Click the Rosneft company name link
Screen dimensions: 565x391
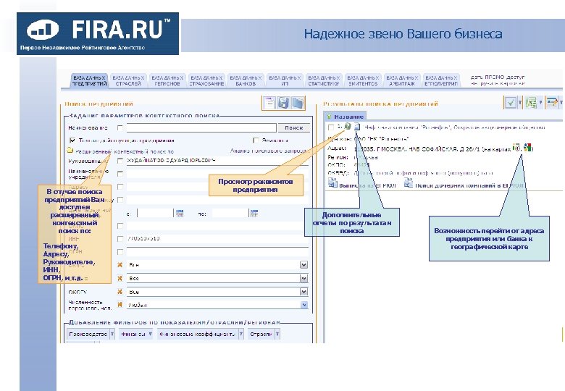click(x=454, y=127)
